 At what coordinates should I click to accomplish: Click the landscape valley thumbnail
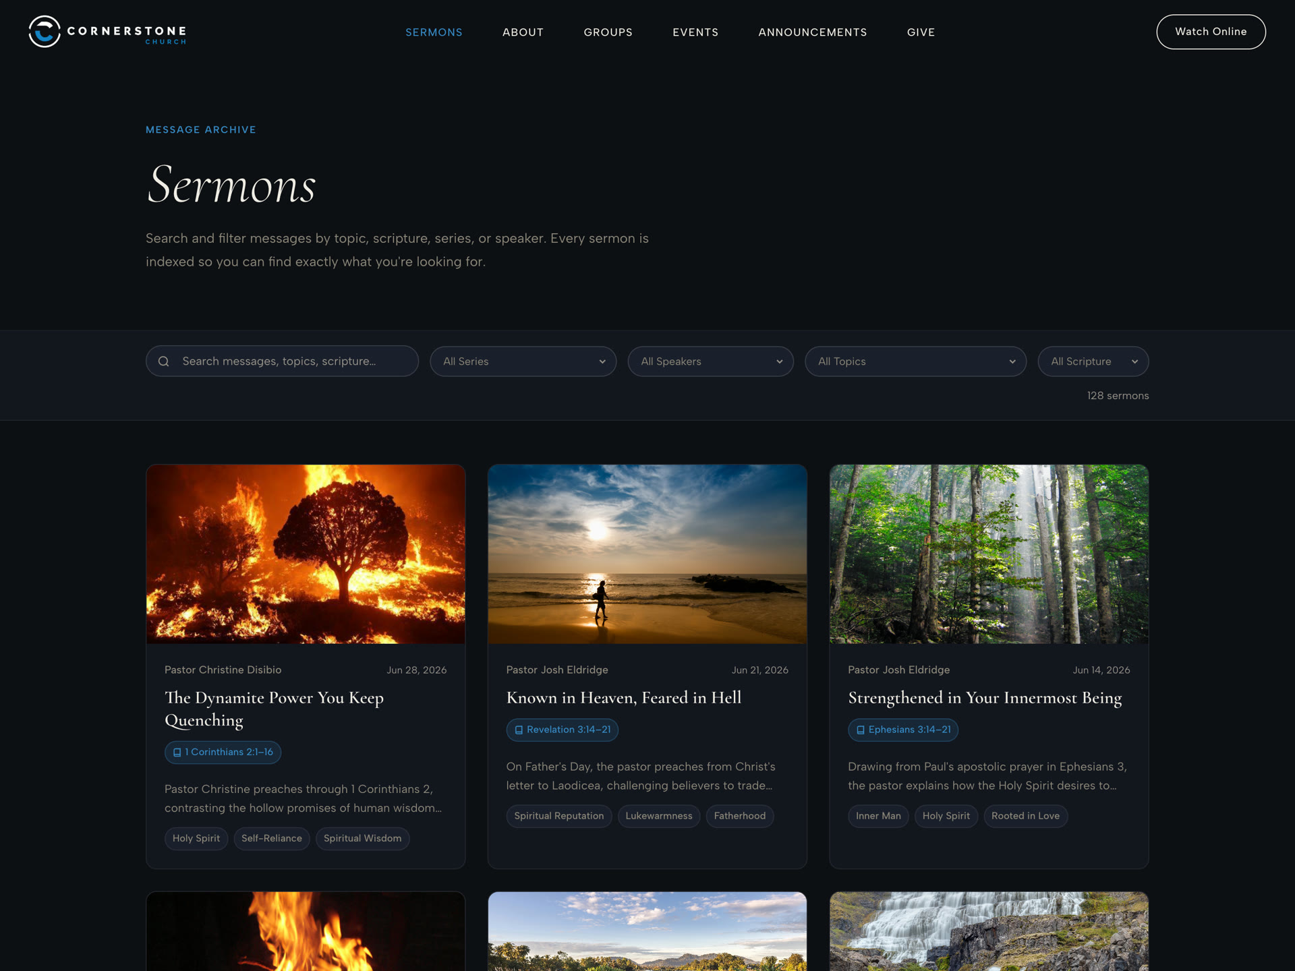tap(647, 931)
